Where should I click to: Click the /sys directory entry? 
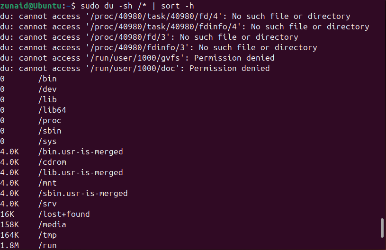click(47, 141)
